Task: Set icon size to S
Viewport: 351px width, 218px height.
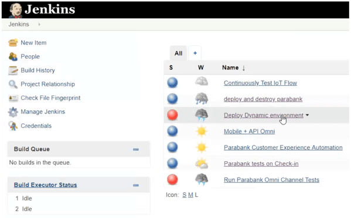Action: pos(184,195)
